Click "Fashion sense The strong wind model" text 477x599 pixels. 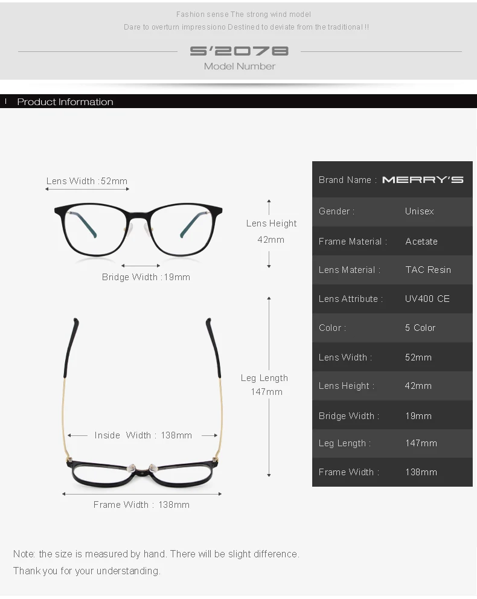(x=243, y=14)
